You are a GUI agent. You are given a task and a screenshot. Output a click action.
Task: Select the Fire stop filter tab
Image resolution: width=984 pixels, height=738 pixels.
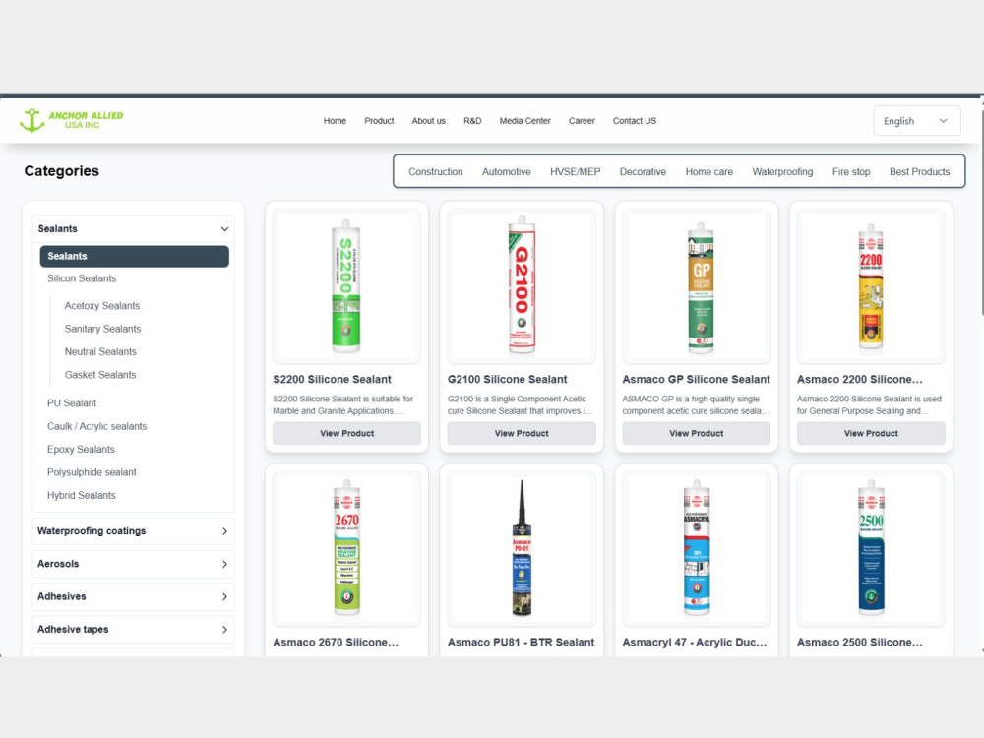[851, 171]
